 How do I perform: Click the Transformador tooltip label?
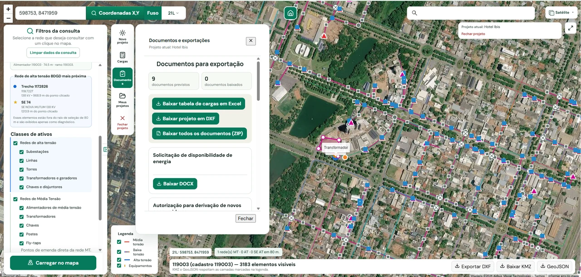click(336, 148)
